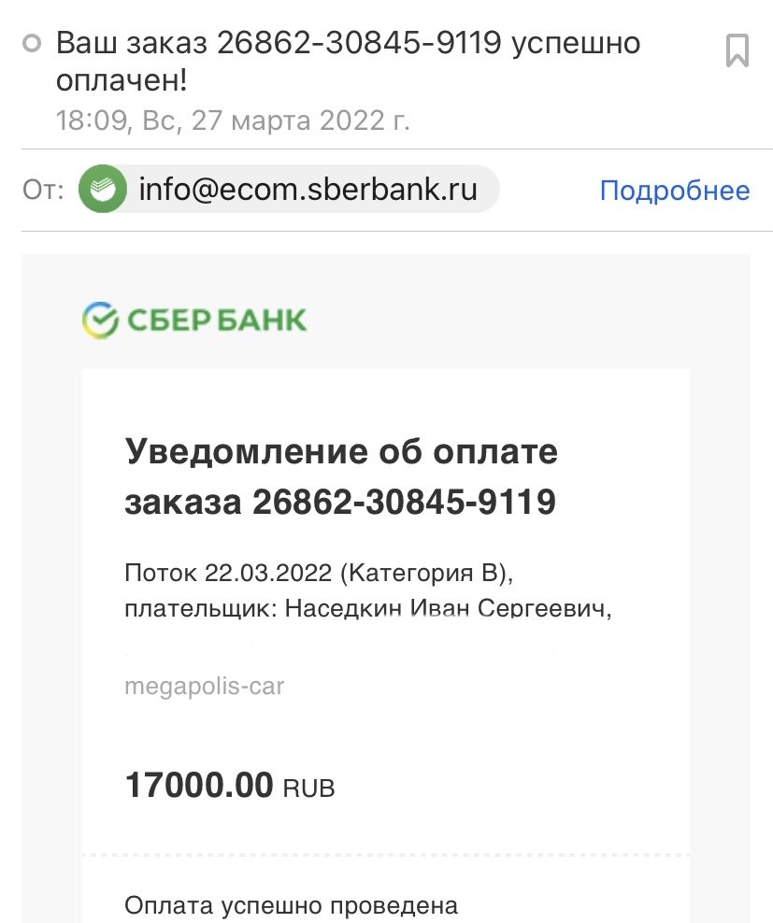The width and height of the screenshot is (773, 923).
Task: Click order number 26862-30845-9119 in the heading
Action: (x=404, y=503)
